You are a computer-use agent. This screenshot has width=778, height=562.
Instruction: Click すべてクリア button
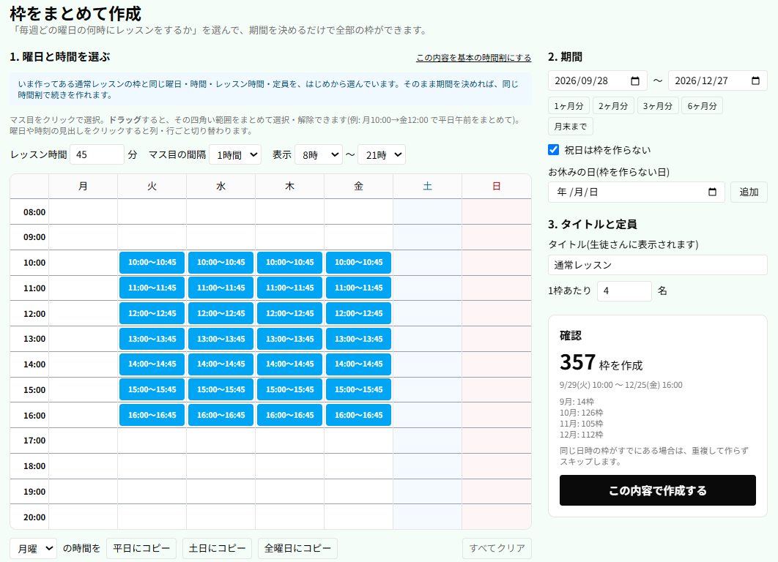pos(497,548)
